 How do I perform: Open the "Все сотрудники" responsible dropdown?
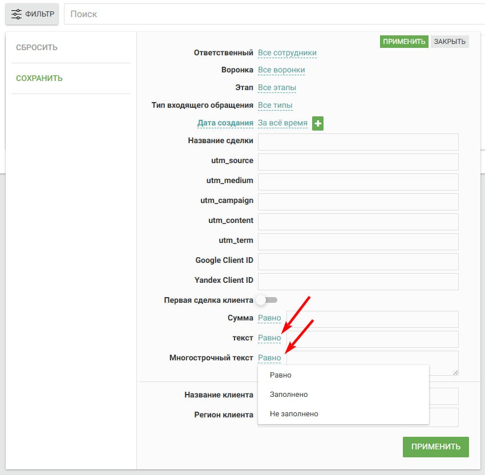(x=287, y=53)
